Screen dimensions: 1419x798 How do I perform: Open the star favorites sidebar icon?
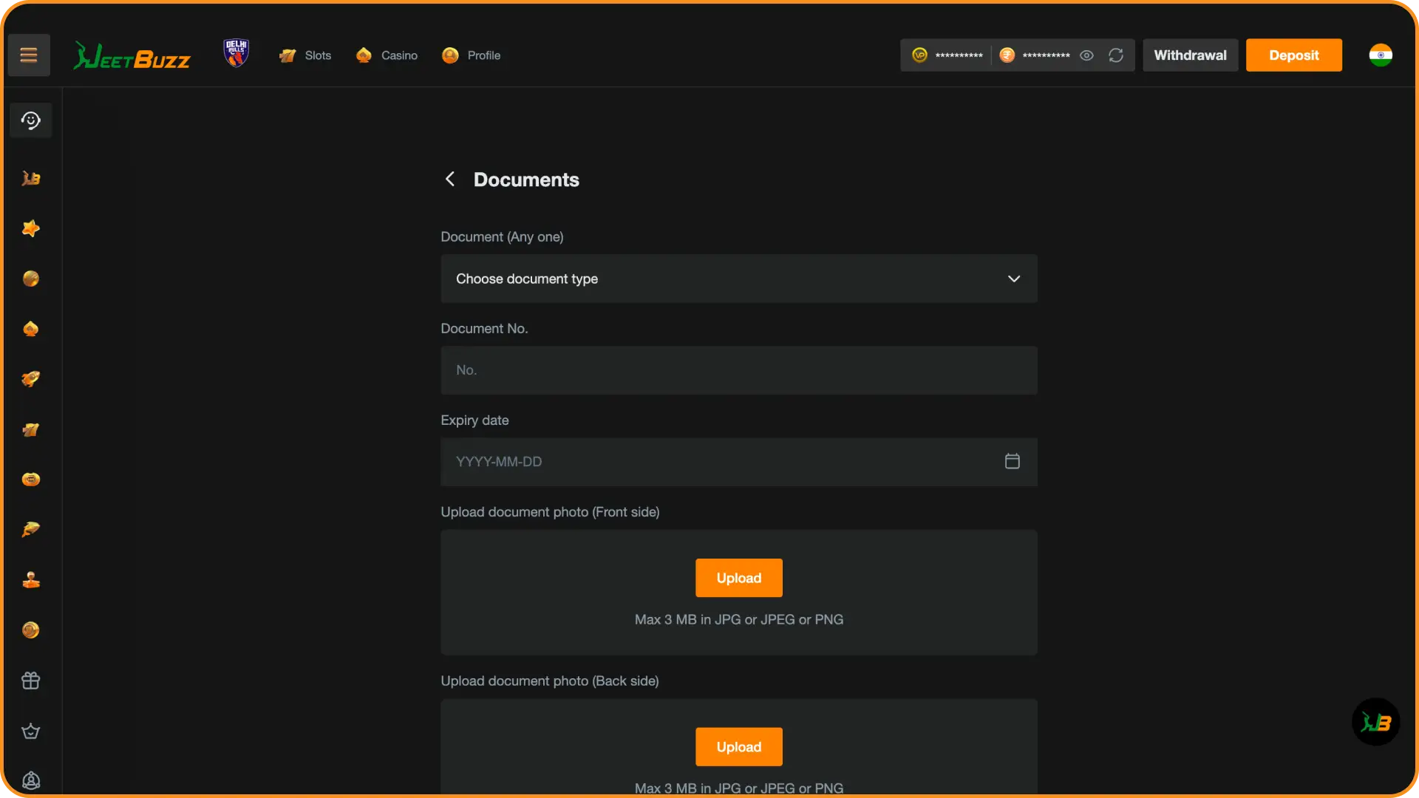31,228
